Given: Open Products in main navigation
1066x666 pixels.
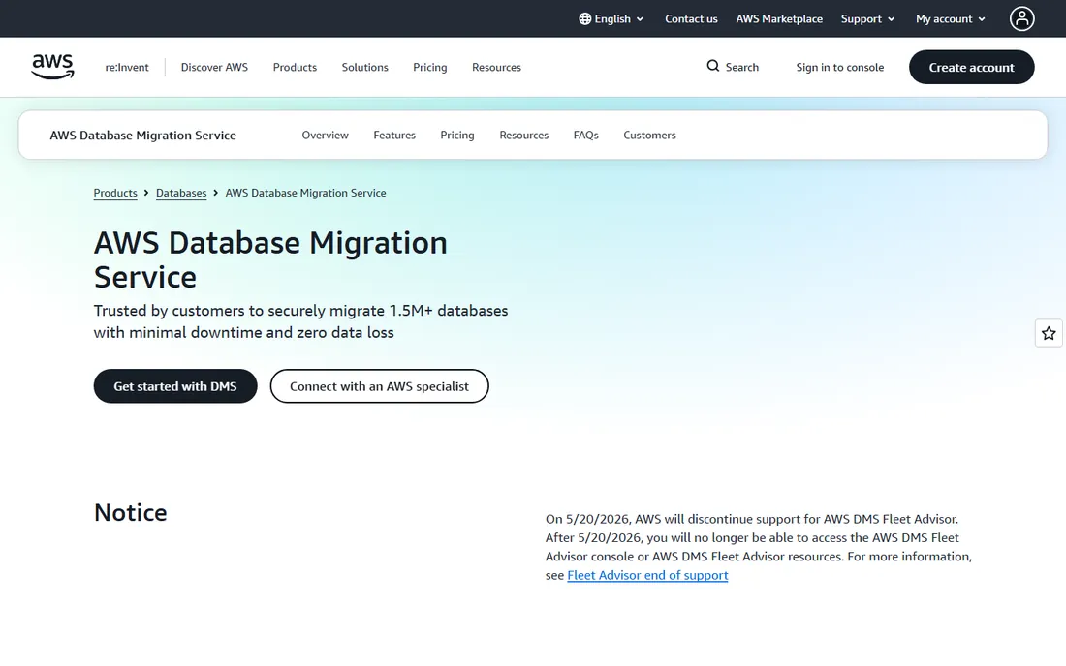Looking at the screenshot, I should click(x=295, y=67).
